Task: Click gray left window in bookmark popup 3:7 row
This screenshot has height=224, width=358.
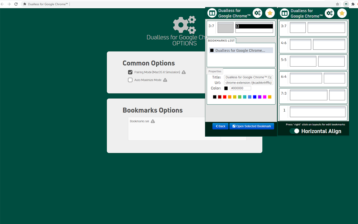Action: (225, 27)
